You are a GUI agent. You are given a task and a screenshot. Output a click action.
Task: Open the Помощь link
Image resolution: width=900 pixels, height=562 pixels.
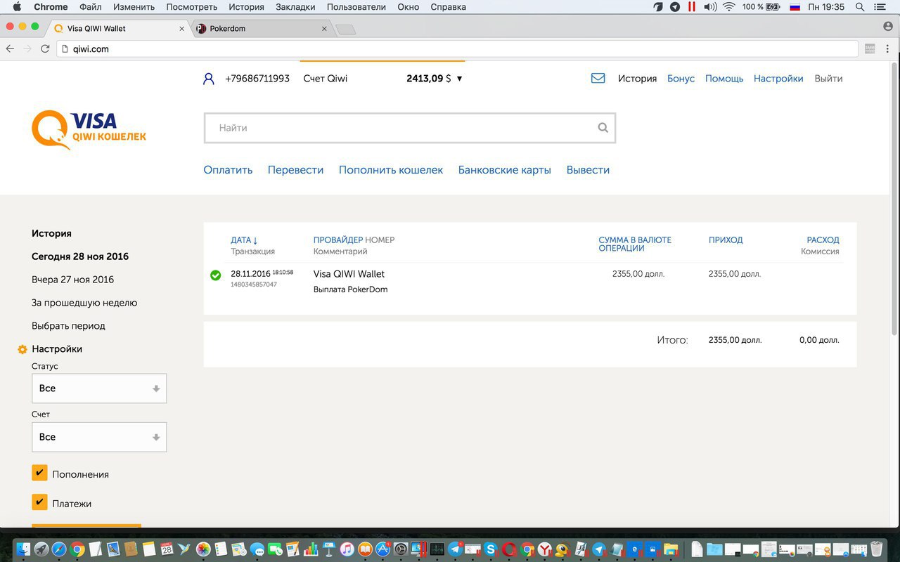coord(724,79)
